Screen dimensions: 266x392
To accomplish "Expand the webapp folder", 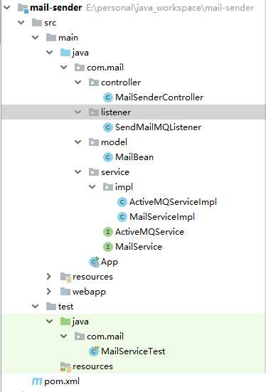I will tap(49, 292).
